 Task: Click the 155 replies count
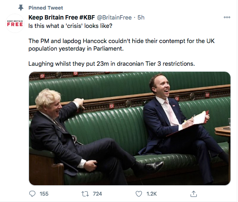pos(44,194)
